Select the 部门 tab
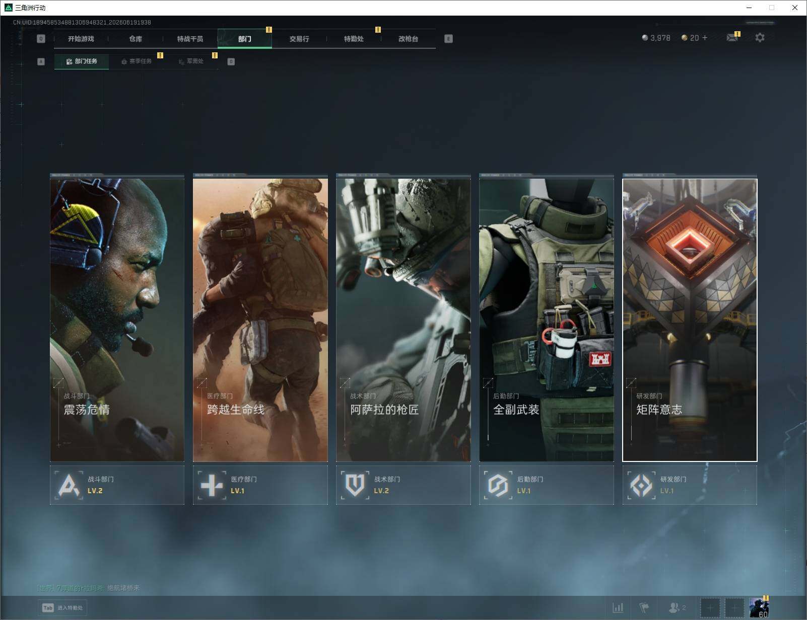 [245, 39]
